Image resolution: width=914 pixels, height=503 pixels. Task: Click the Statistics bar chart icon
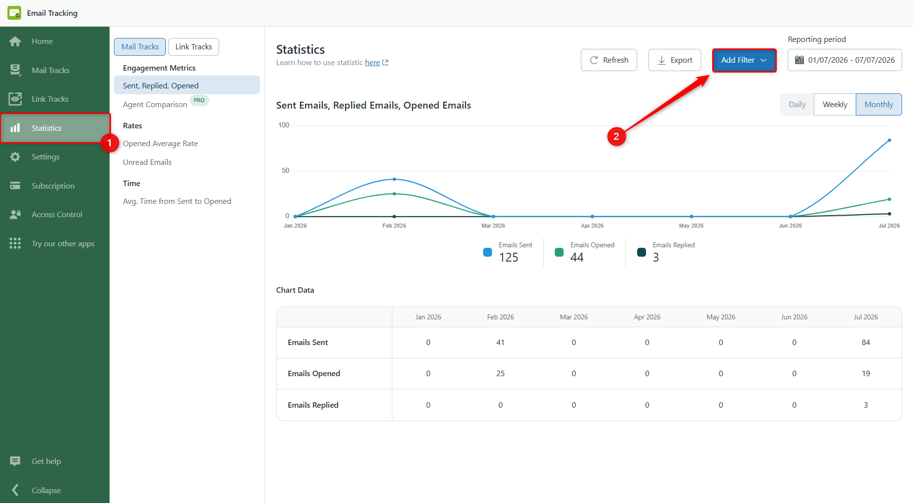coord(15,128)
